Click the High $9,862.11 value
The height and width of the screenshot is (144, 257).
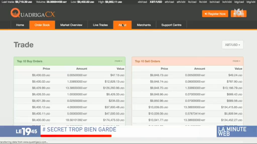click(x=113, y=2)
